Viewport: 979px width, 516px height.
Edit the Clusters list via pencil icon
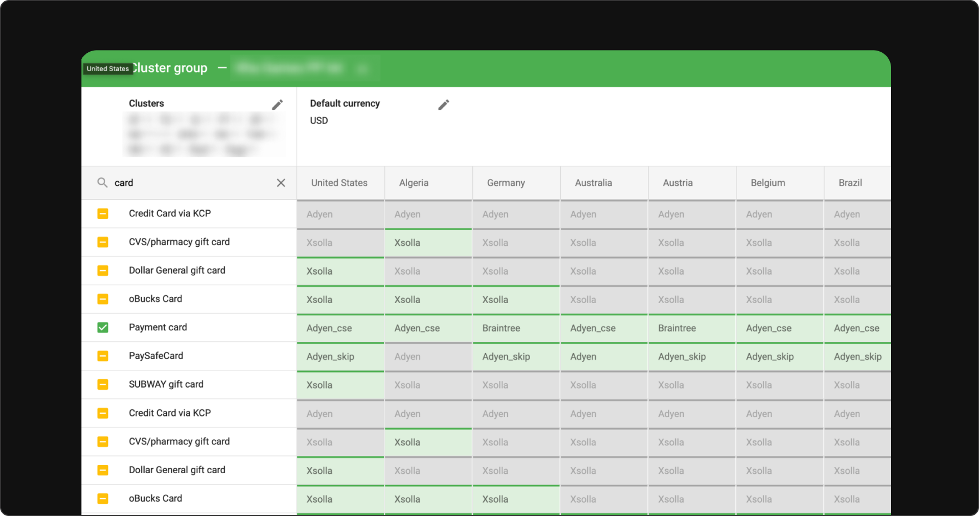pos(278,105)
